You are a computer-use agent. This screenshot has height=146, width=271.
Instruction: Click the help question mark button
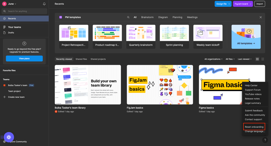point(265,140)
